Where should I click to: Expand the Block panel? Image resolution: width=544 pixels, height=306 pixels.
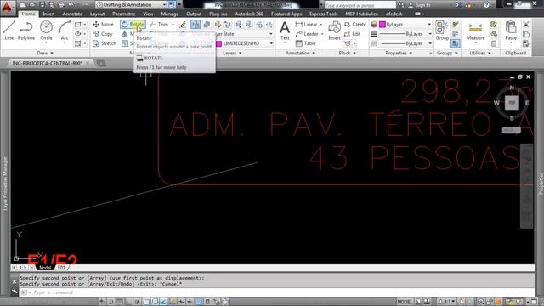pos(348,53)
